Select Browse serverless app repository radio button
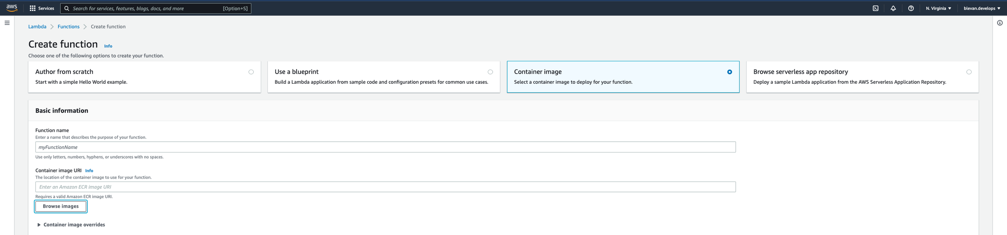The height and width of the screenshot is (235, 1007). (969, 72)
